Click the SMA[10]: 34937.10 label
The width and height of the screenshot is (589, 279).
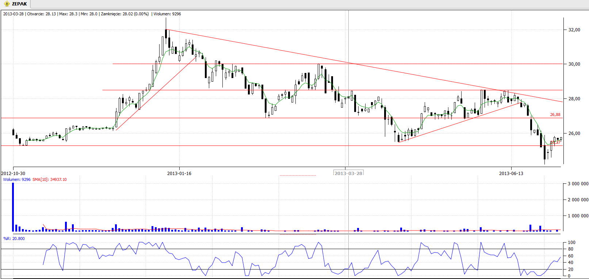coord(50,179)
